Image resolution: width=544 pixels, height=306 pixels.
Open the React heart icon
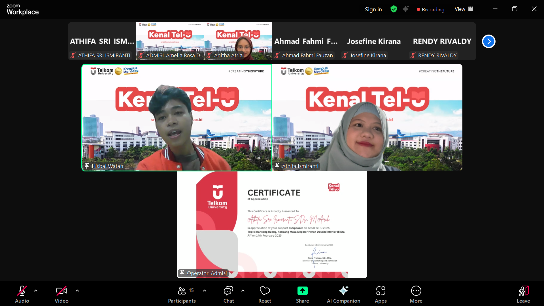[x=265, y=291]
